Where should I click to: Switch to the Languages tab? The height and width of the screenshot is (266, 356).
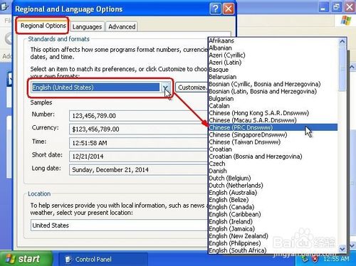[87, 27]
